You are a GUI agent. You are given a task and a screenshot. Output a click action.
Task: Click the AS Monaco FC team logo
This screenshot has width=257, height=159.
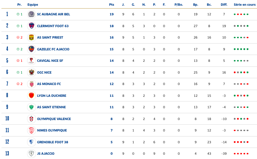tap(31, 84)
